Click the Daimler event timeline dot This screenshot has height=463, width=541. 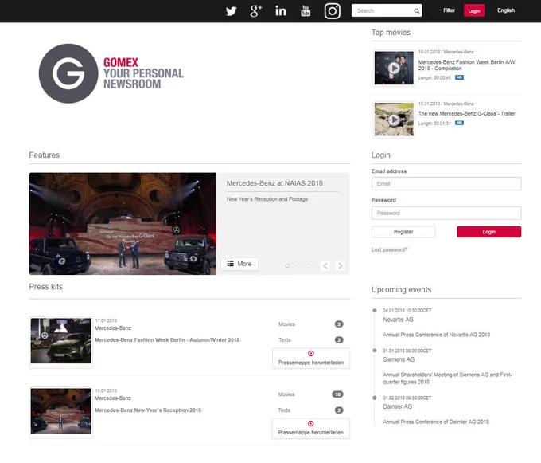tap(375, 398)
